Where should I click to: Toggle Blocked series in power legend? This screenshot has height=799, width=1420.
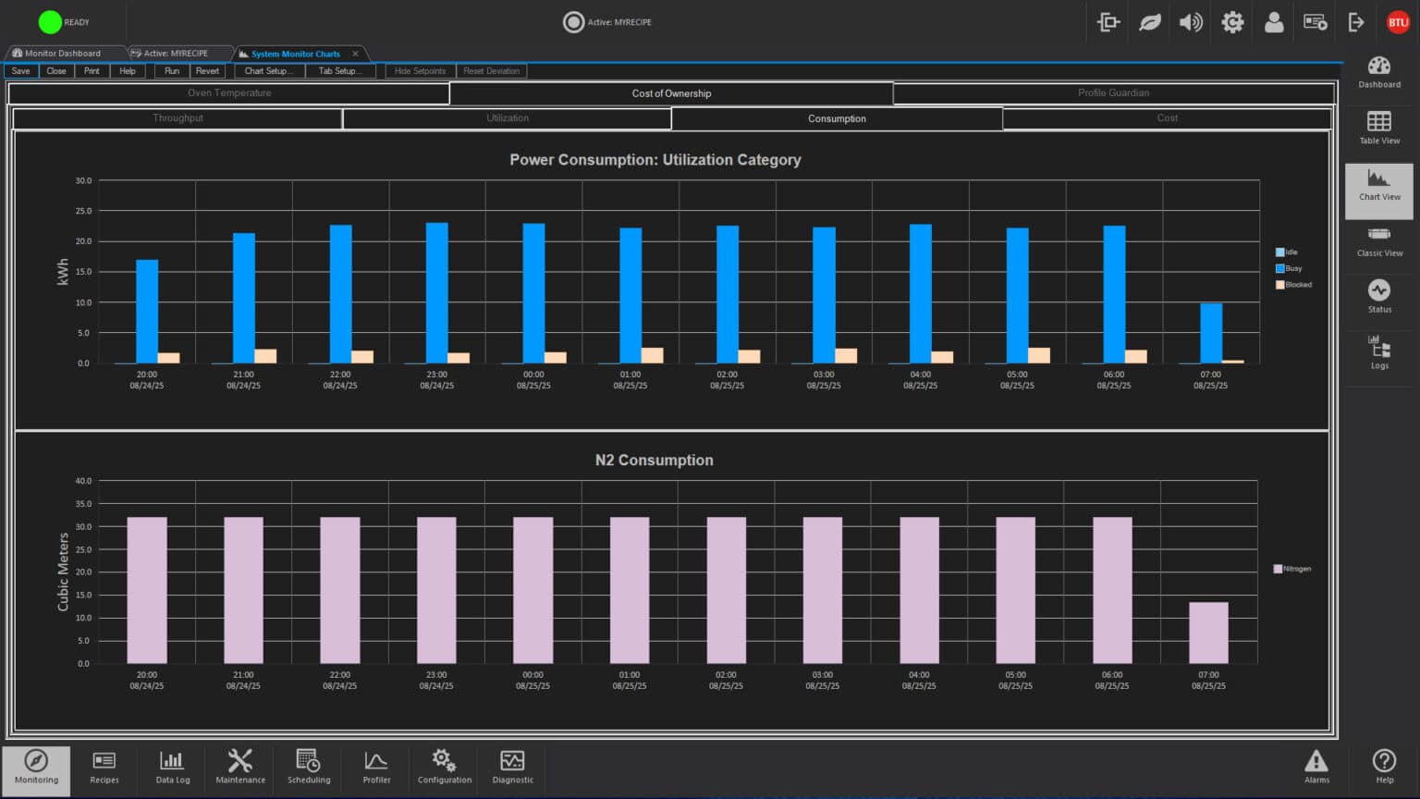(1293, 285)
